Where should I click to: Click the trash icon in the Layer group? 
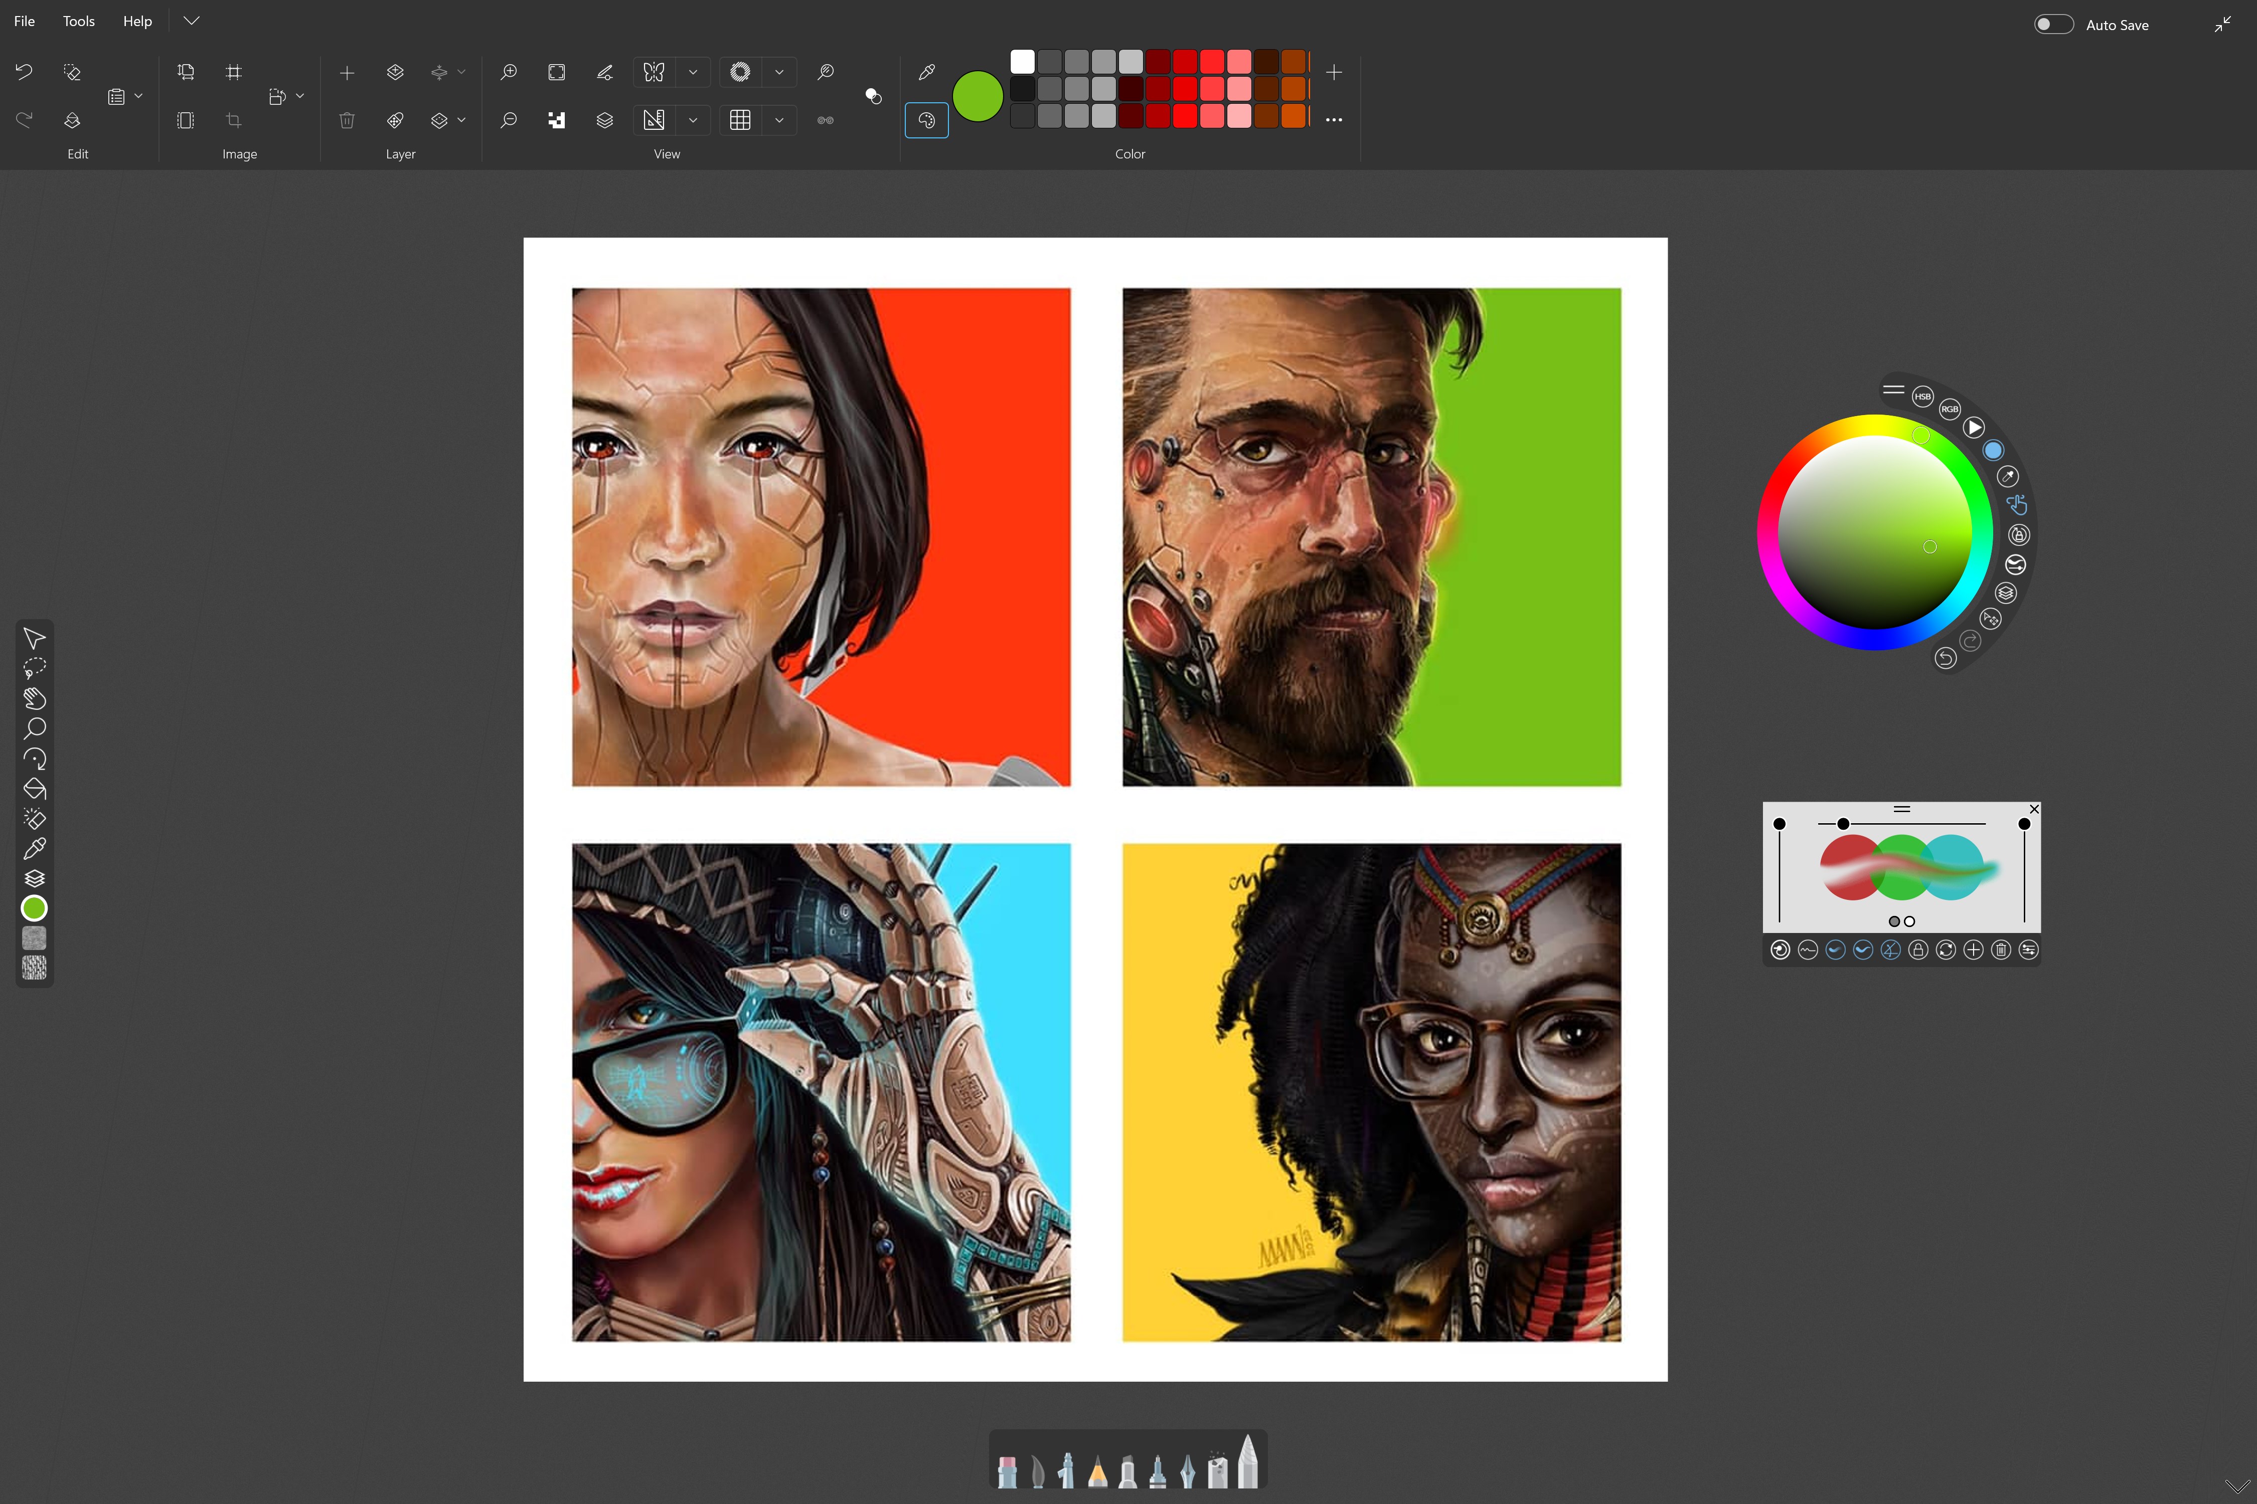347,120
